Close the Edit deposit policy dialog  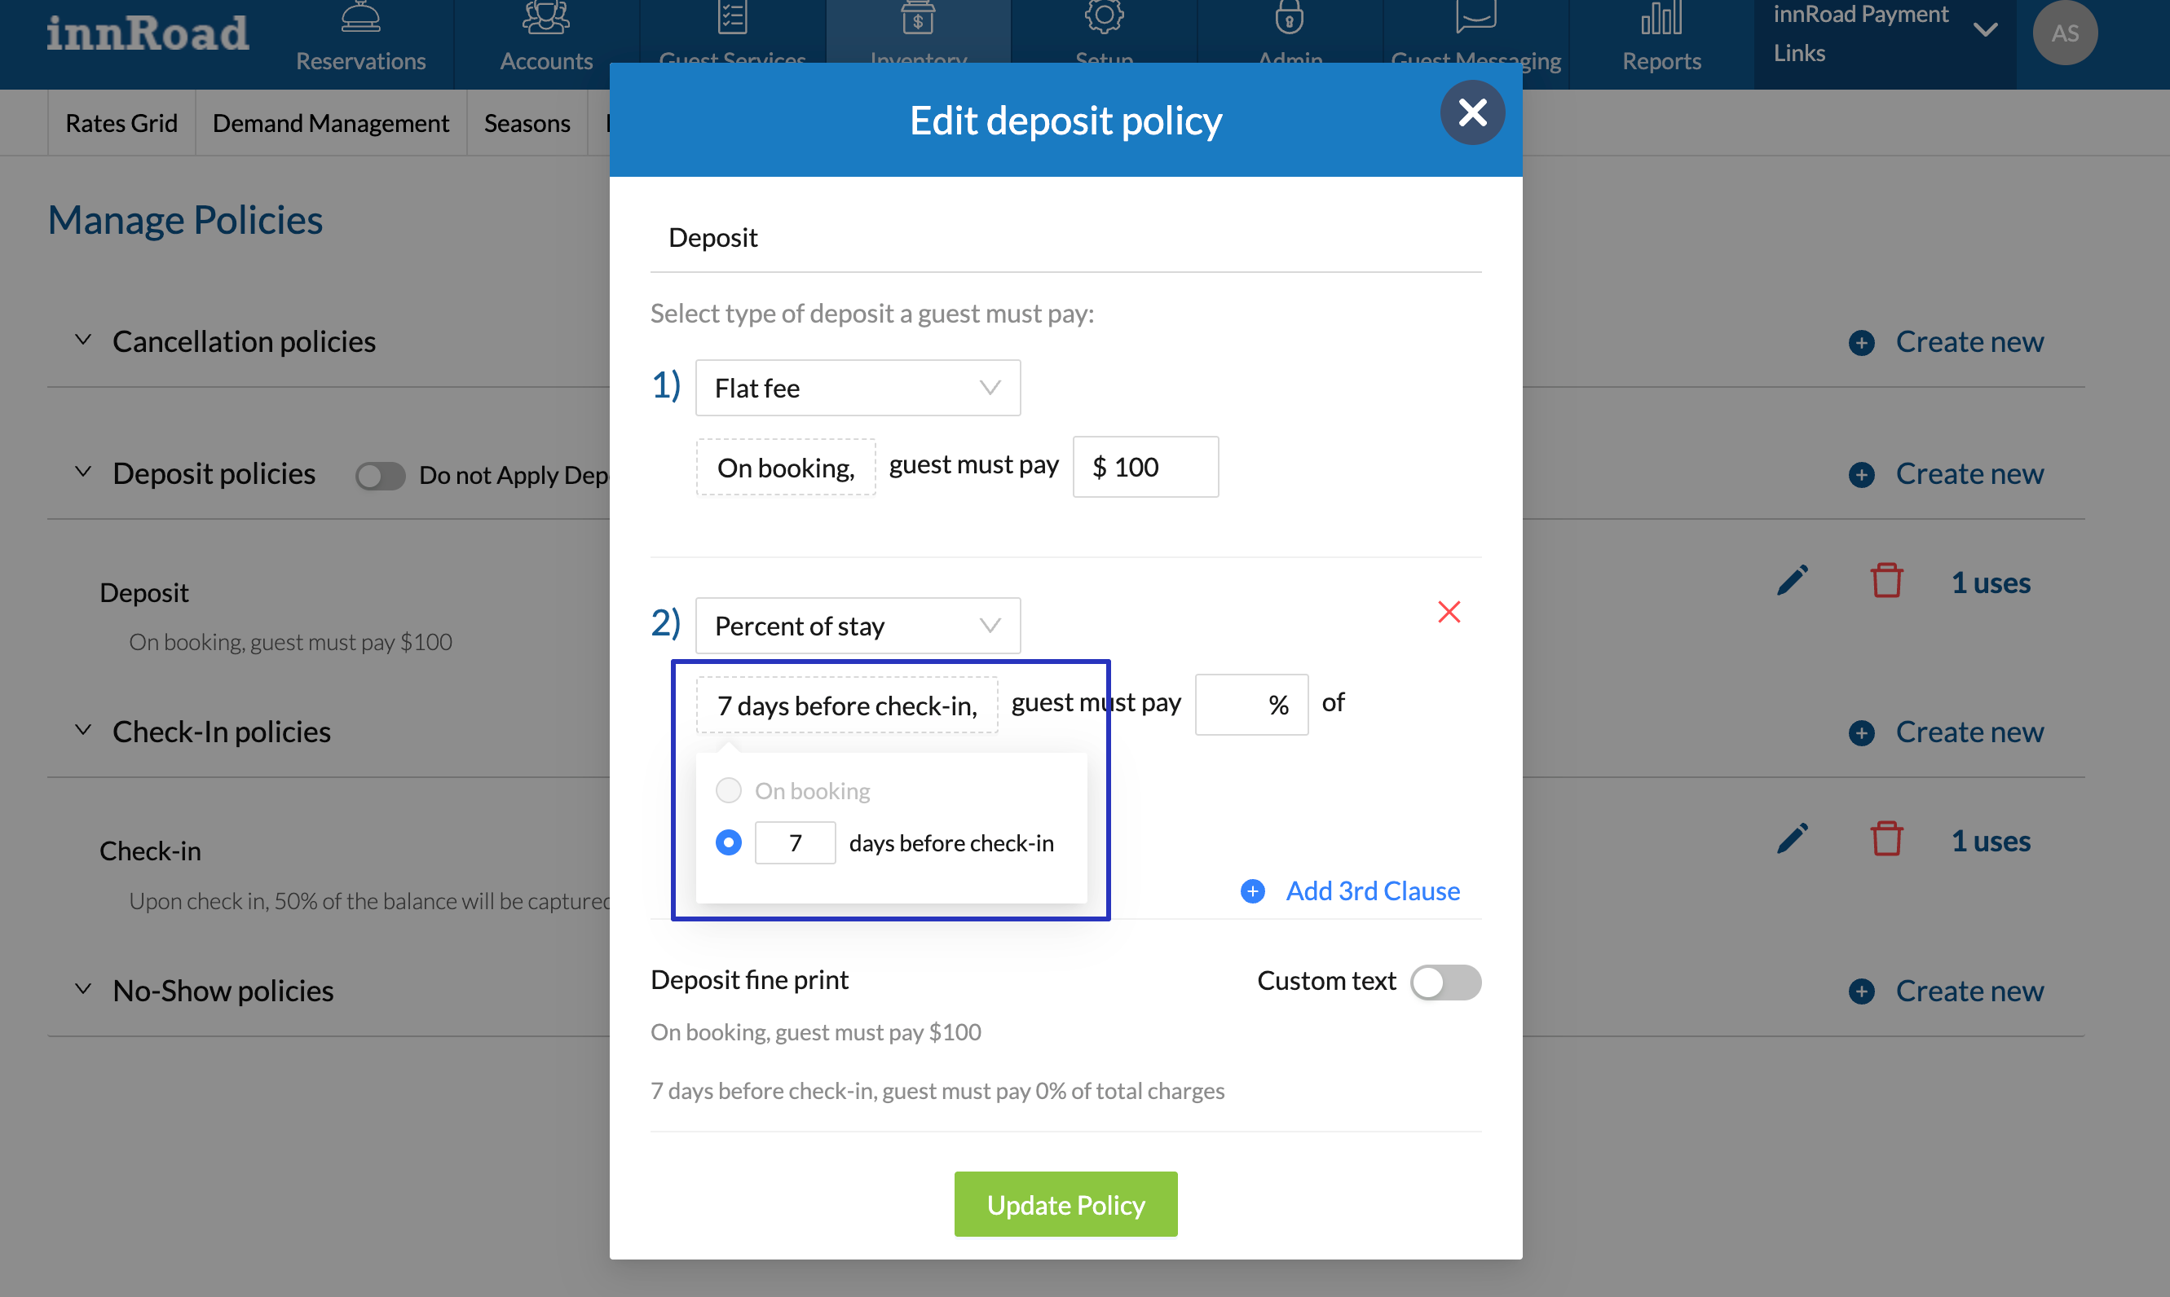[x=1471, y=112]
